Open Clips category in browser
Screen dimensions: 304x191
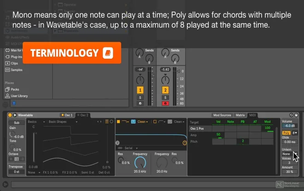(12, 64)
